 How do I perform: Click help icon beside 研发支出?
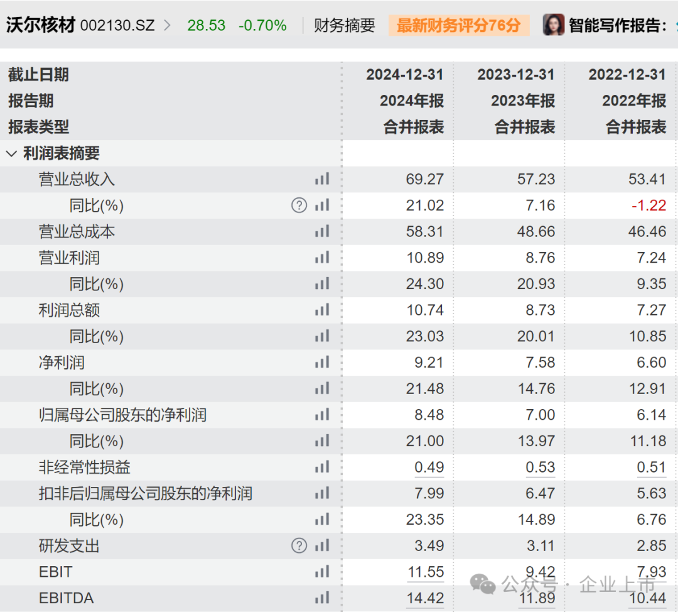(x=299, y=546)
